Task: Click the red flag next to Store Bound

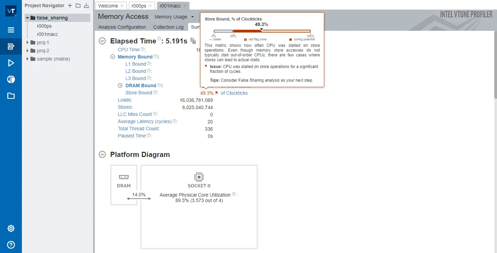Action: click(217, 93)
